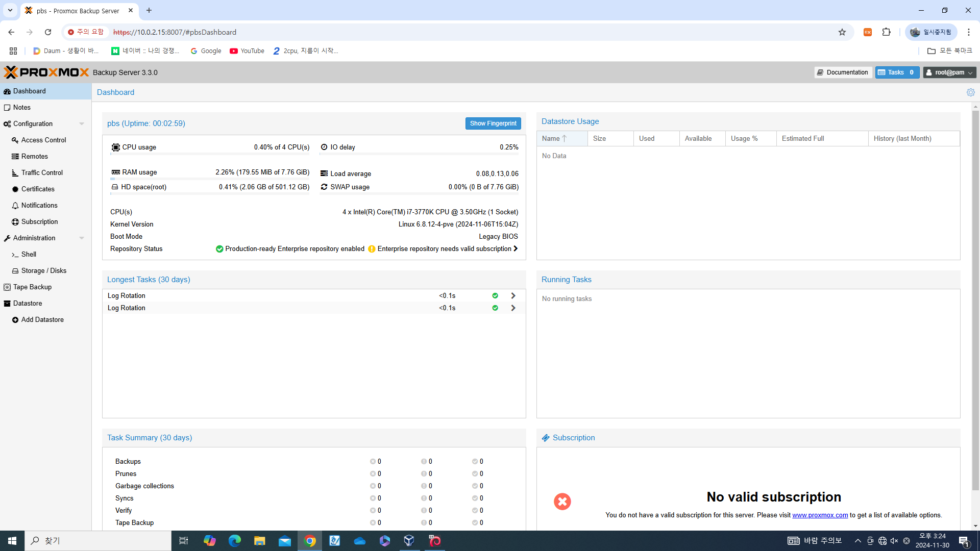This screenshot has width=980, height=551.
Task: Open the Tasks list button
Action: (x=897, y=72)
